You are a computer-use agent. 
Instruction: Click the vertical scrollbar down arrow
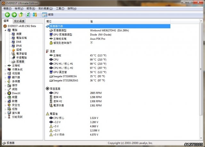(201, 138)
